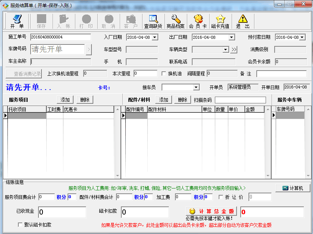
Task: Enable the 折让价 discount checkbox
Action: [x=226, y=197]
